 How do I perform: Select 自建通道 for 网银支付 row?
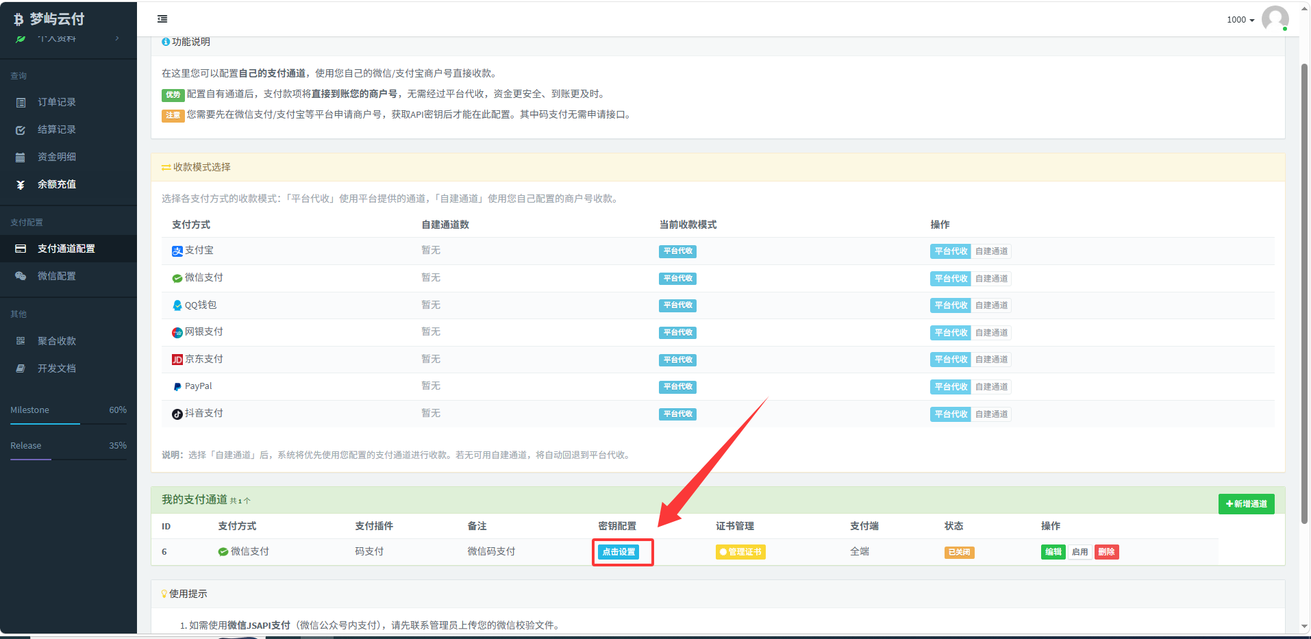click(991, 332)
